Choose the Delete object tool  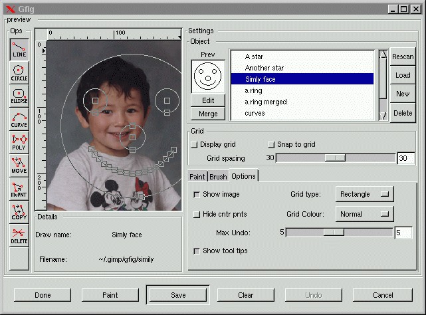(19, 236)
